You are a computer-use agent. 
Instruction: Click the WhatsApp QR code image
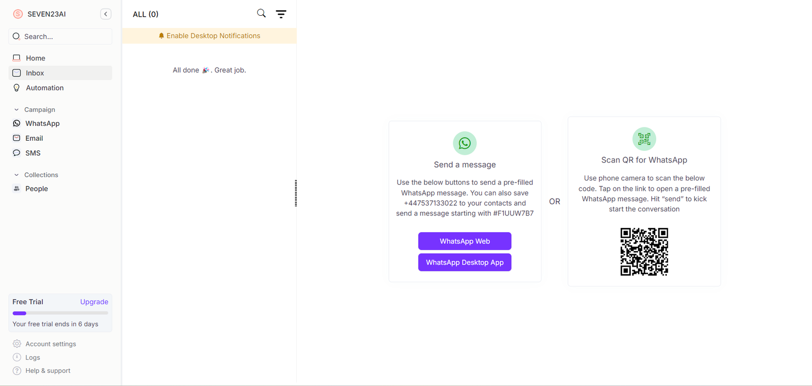(644, 252)
